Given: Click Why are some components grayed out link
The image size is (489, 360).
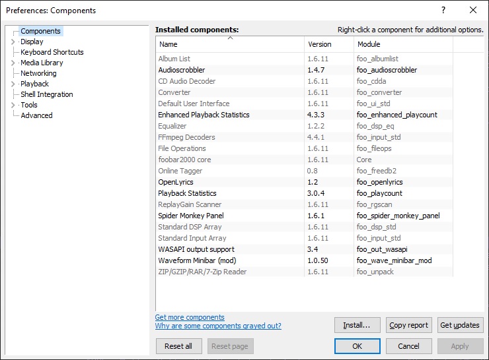Looking at the screenshot, I should pos(218,326).
